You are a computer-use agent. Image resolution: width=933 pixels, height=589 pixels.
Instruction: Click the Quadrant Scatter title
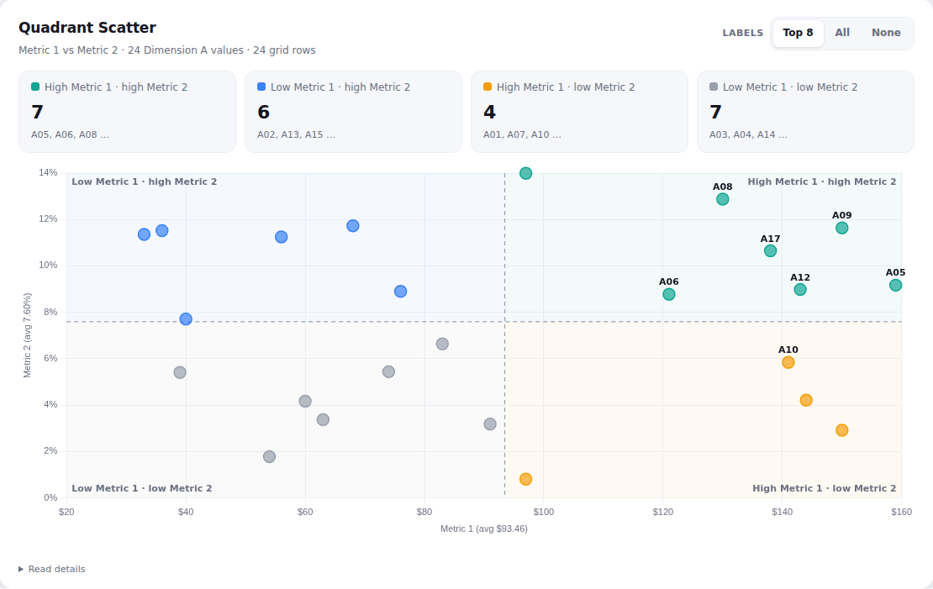coord(87,28)
